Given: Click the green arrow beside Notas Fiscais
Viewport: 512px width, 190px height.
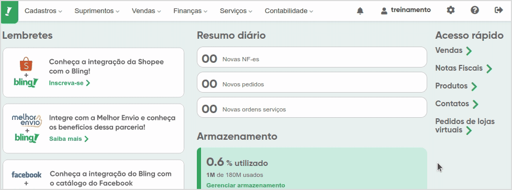Looking at the screenshot, I should [x=489, y=69].
